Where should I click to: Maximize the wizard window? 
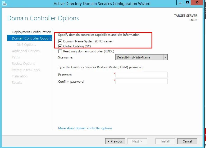tap(187, 2)
